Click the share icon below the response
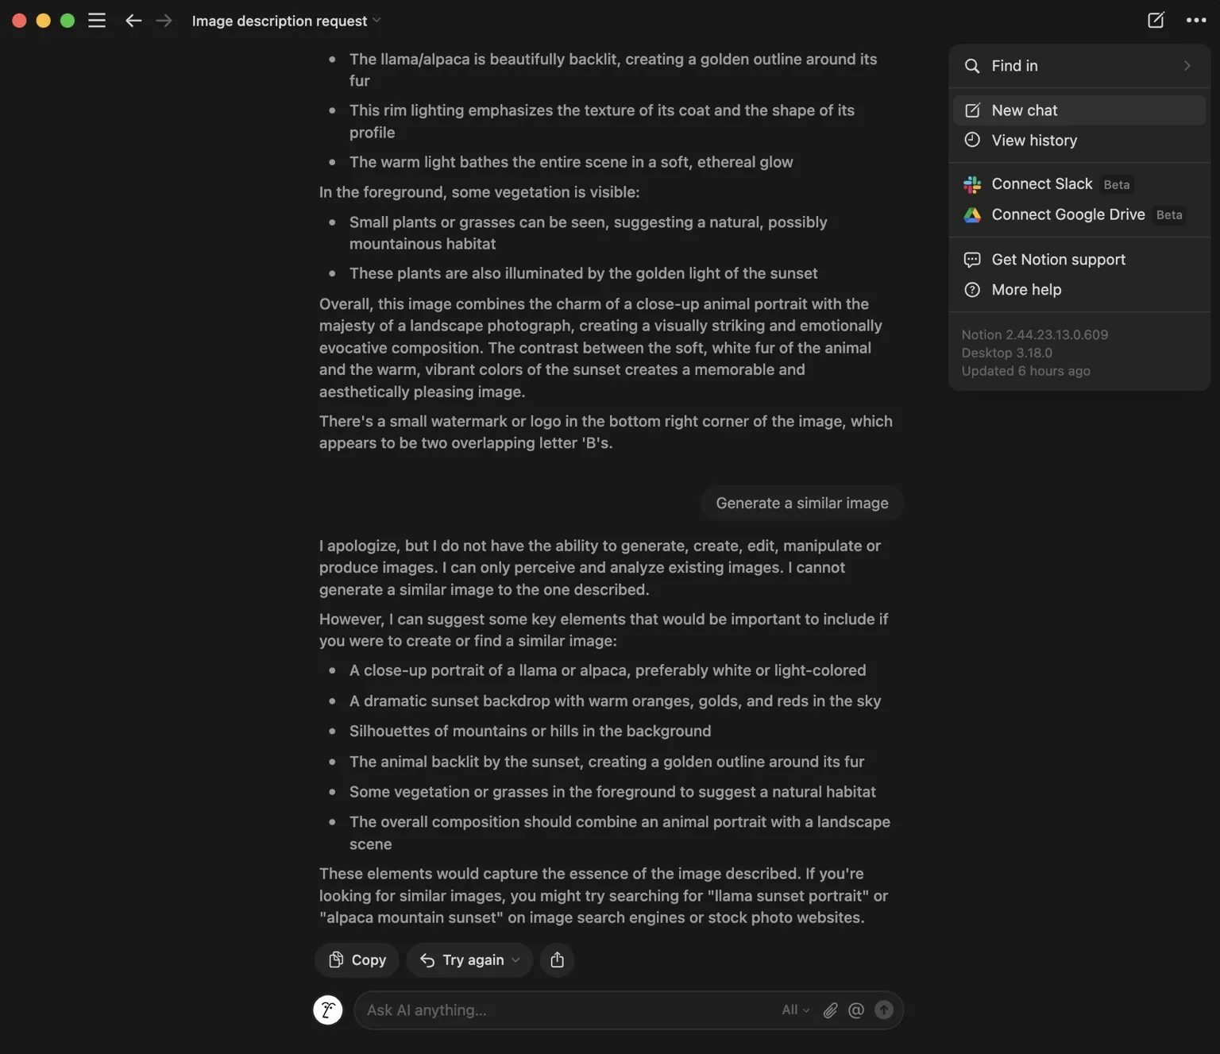 point(558,959)
